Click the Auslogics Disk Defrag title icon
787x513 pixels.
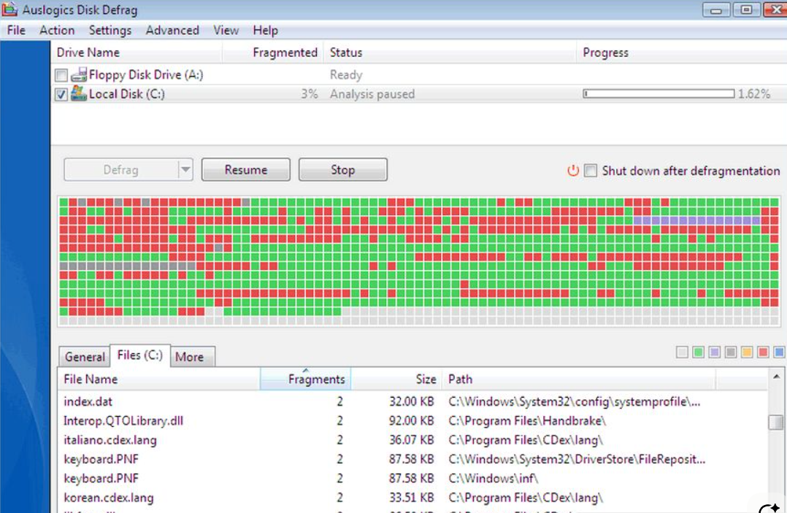[10, 9]
